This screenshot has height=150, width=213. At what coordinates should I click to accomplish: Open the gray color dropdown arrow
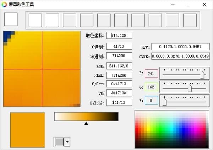click(x=67, y=142)
